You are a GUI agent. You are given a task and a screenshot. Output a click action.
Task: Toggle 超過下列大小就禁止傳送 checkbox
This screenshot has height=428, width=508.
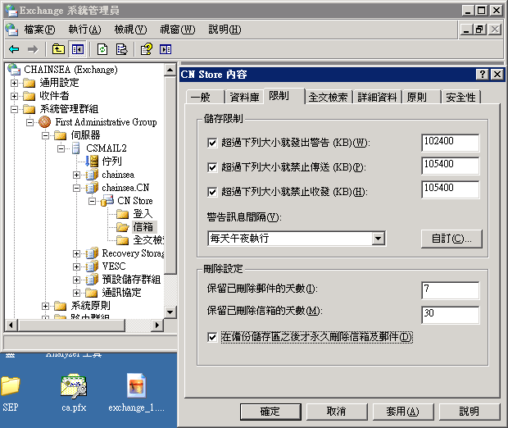click(x=212, y=167)
